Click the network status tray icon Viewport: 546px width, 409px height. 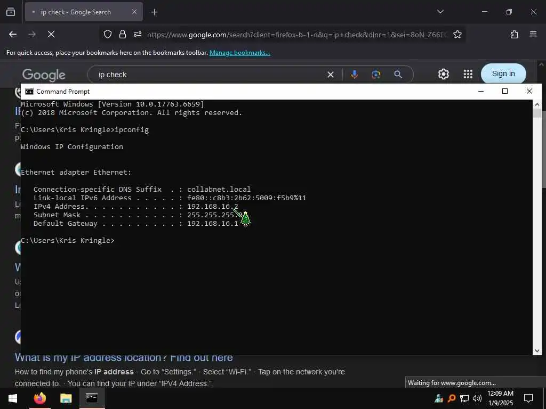pyautogui.click(x=464, y=398)
